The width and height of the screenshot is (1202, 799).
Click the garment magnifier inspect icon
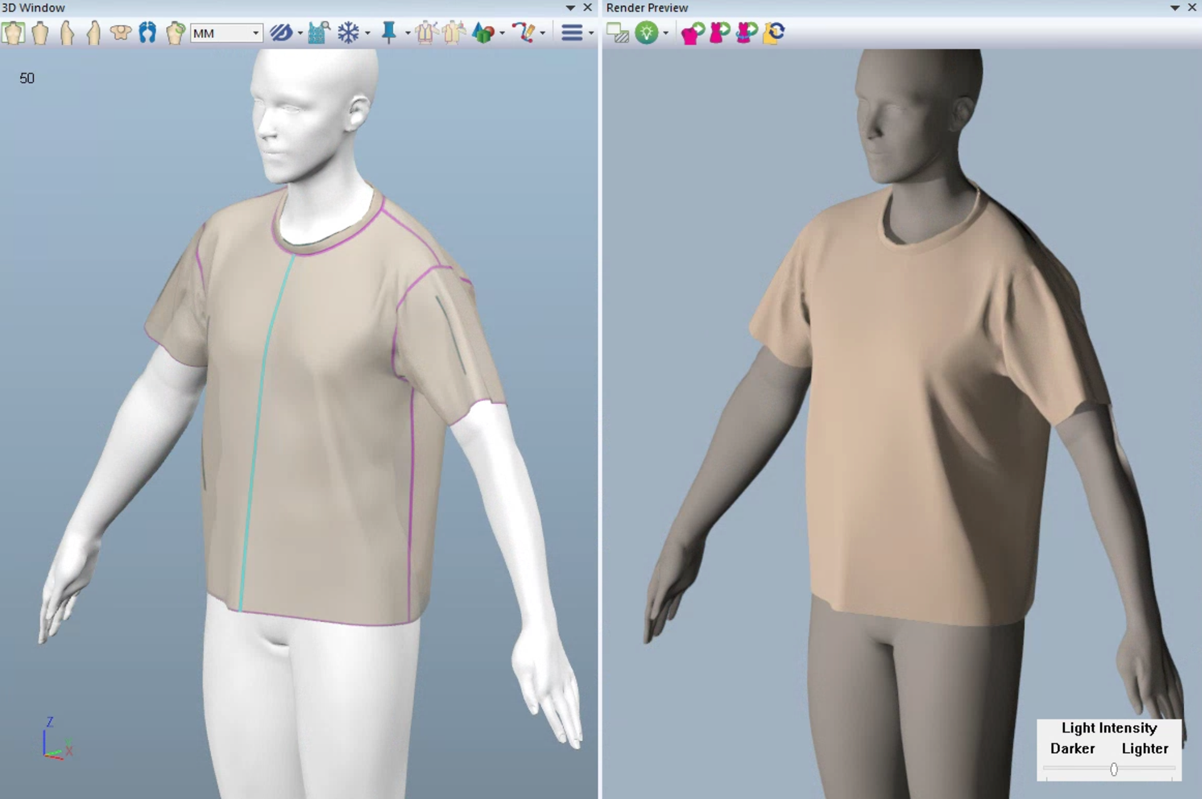point(319,33)
